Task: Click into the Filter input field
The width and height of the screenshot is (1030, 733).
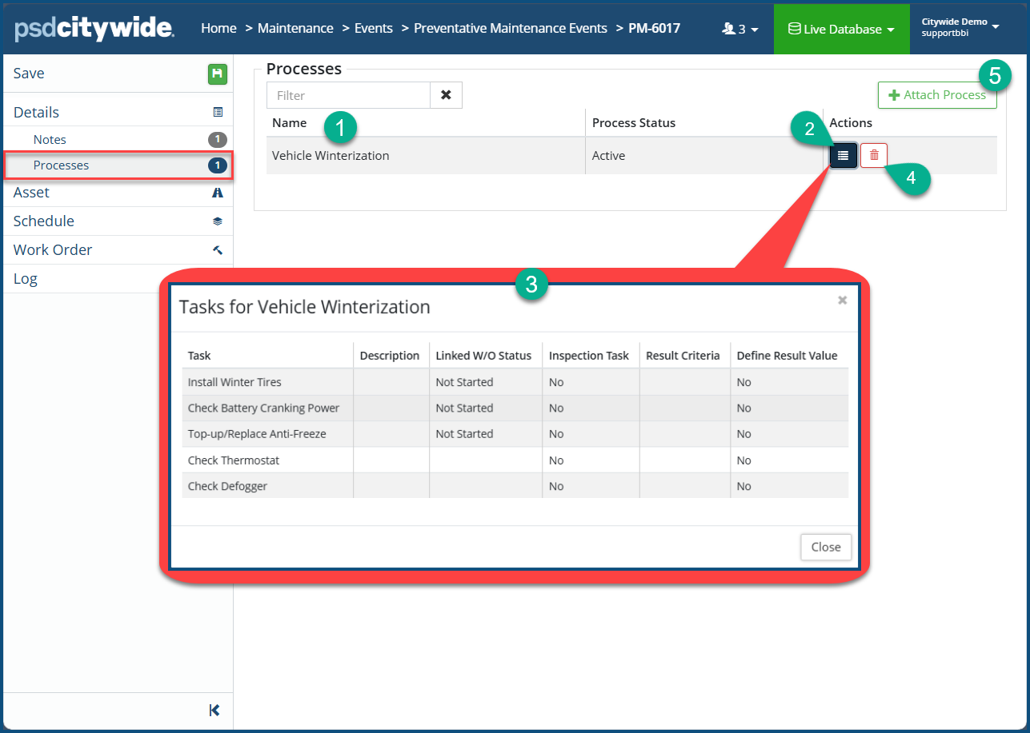Action: 348,95
